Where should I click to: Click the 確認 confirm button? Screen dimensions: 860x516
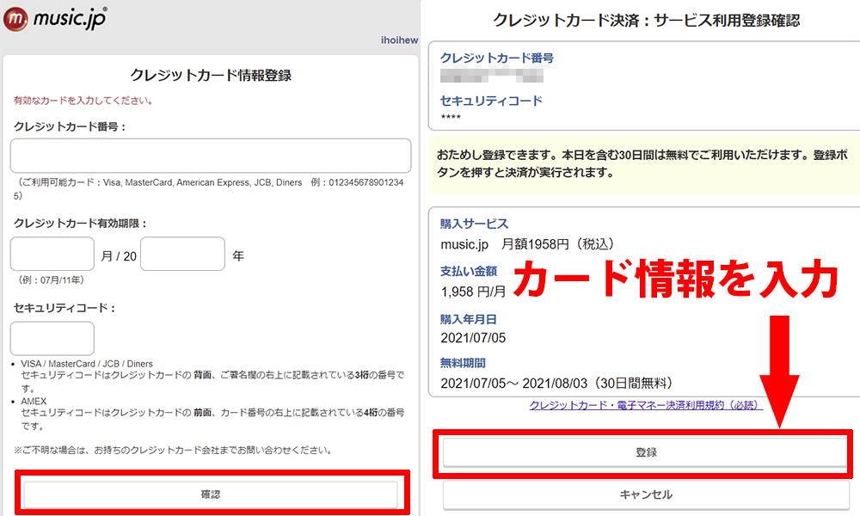[x=211, y=494]
